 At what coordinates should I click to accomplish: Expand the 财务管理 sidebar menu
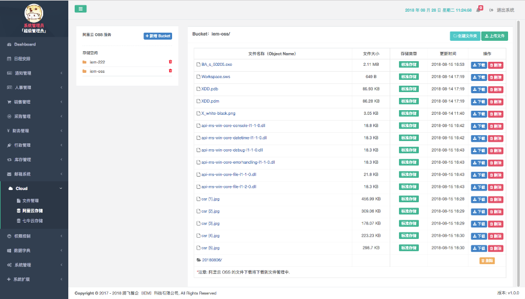(34, 131)
